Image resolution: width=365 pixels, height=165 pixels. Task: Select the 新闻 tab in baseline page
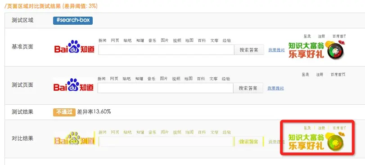point(103,40)
